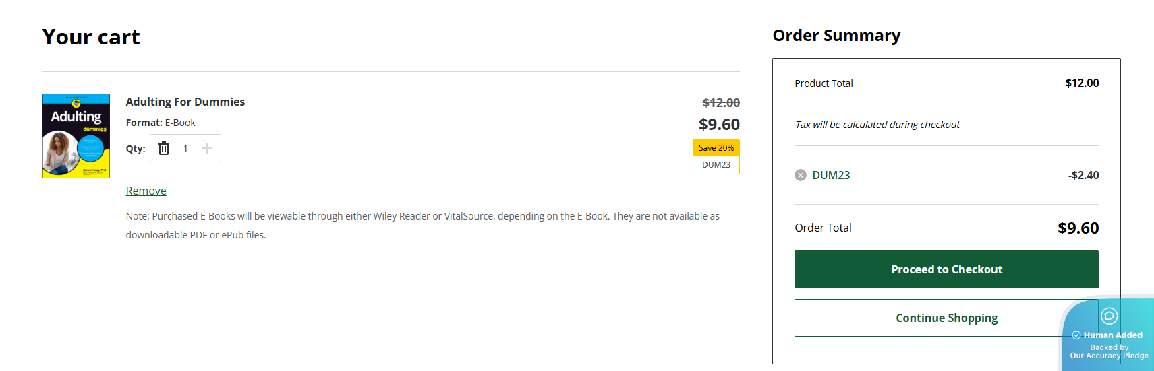1154x371 pixels.
Task: Click the DUM23 promo label in Order Summary
Action: 831,176
